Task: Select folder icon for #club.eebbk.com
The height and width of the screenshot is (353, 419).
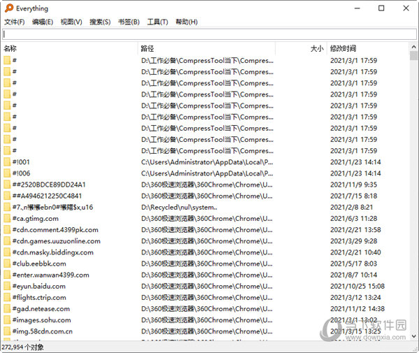Action: pyautogui.click(x=7, y=264)
